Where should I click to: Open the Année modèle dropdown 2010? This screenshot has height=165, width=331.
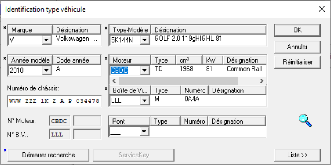pyautogui.click(x=46, y=70)
